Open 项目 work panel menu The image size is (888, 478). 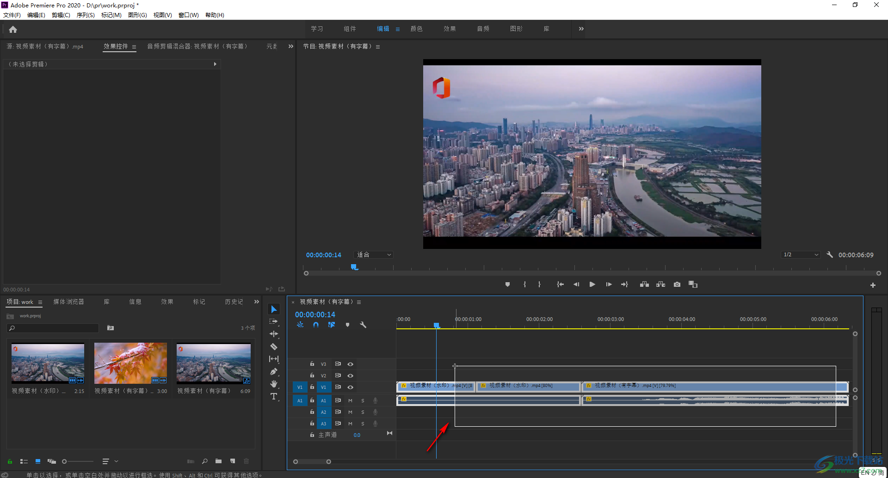click(x=40, y=302)
